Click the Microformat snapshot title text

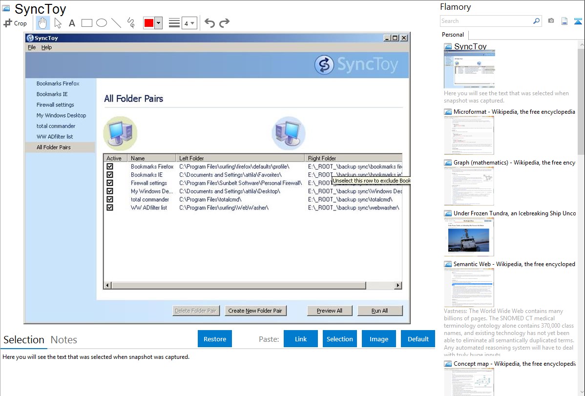(514, 112)
